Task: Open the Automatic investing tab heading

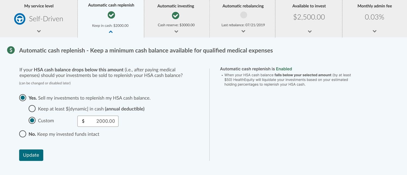Action: point(176,6)
